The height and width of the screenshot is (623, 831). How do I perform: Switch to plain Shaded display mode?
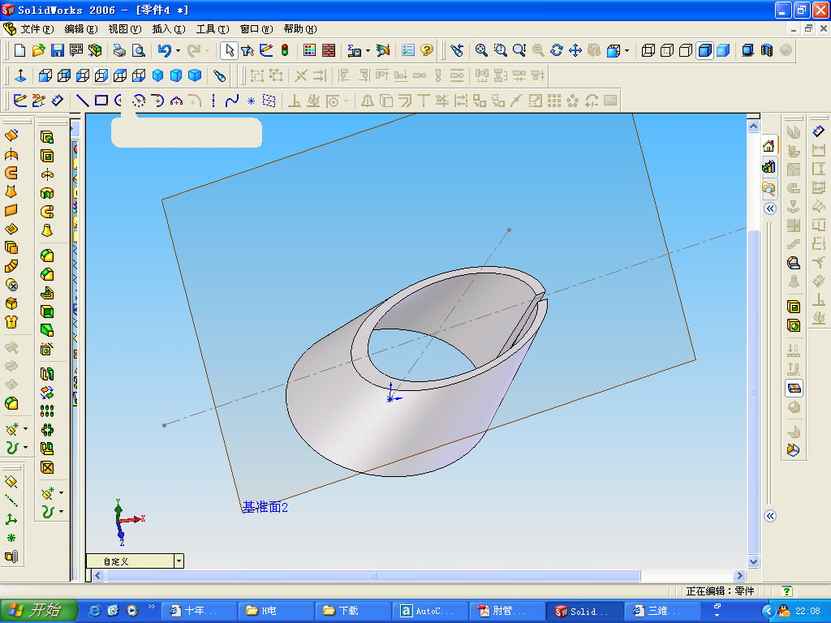723,50
